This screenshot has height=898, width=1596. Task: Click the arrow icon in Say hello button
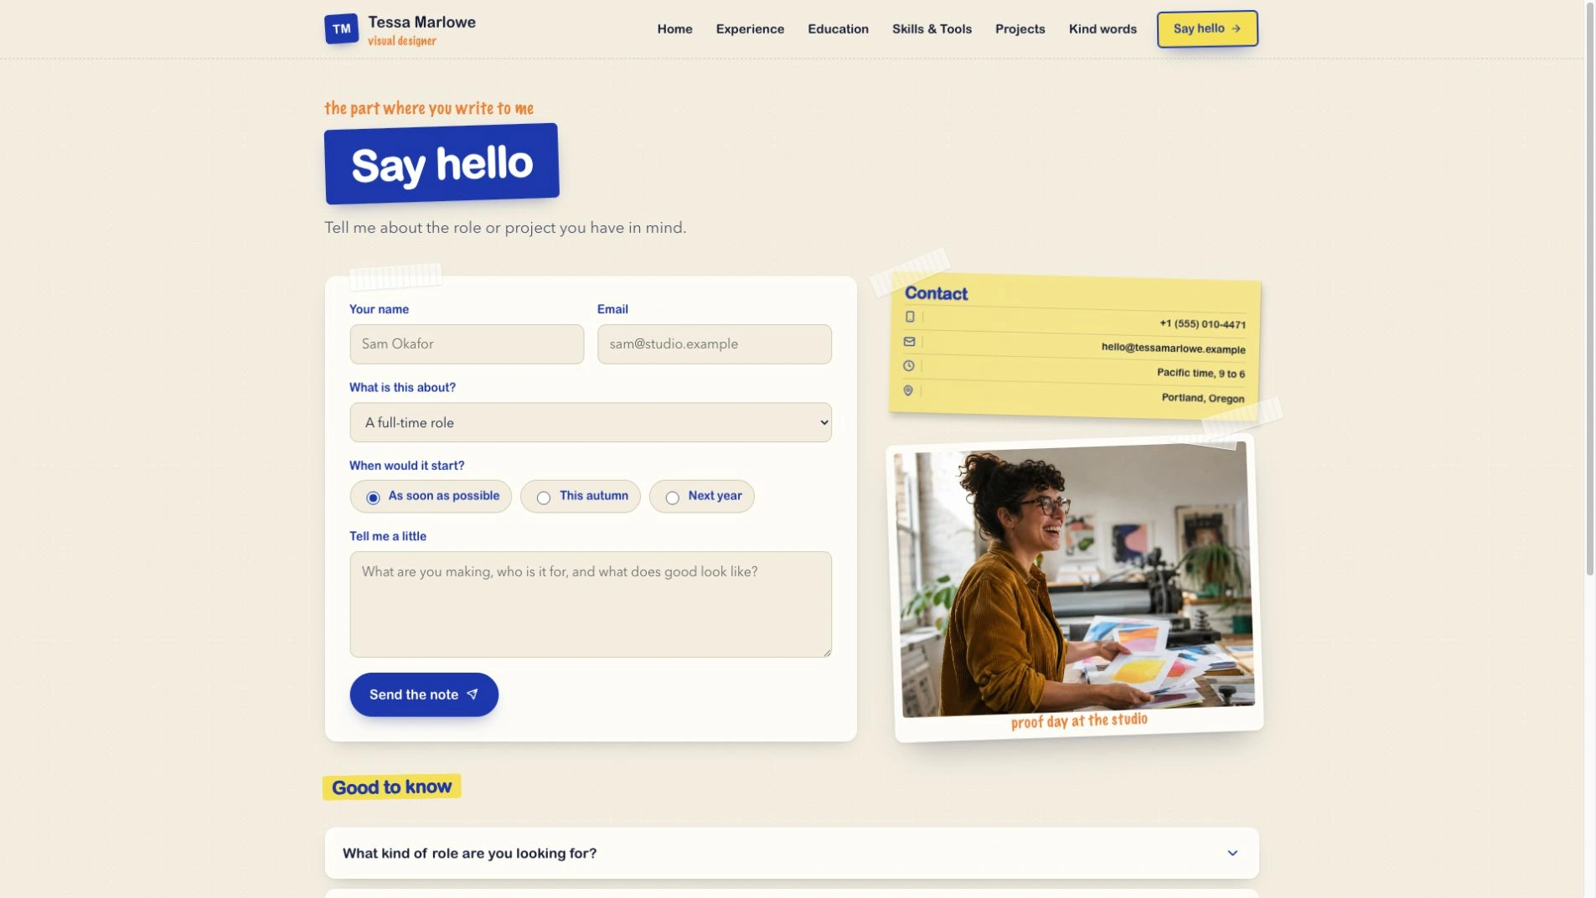click(1236, 28)
